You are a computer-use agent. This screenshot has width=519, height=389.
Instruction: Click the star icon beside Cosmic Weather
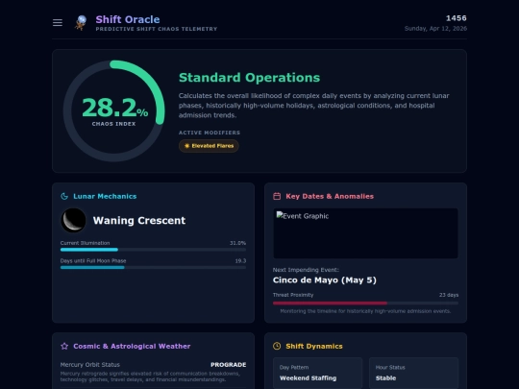click(x=64, y=346)
